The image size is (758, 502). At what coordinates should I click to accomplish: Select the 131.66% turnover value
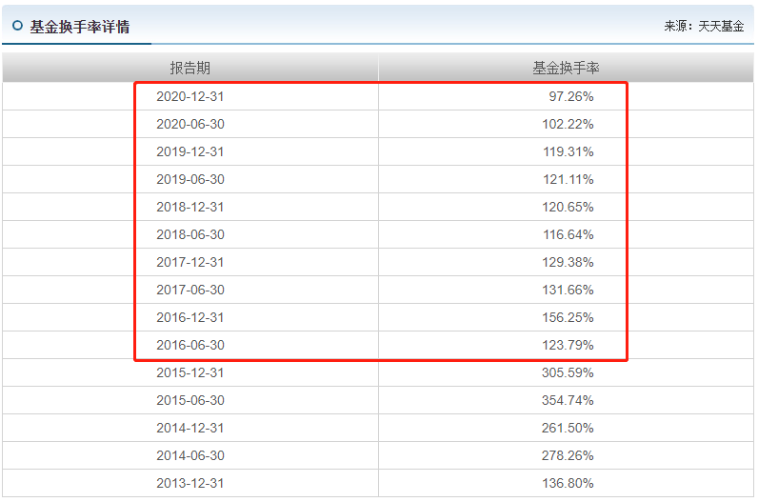pyautogui.click(x=568, y=290)
